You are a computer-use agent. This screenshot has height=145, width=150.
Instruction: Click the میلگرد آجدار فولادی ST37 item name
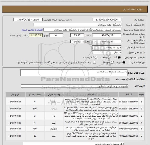point(91,102)
